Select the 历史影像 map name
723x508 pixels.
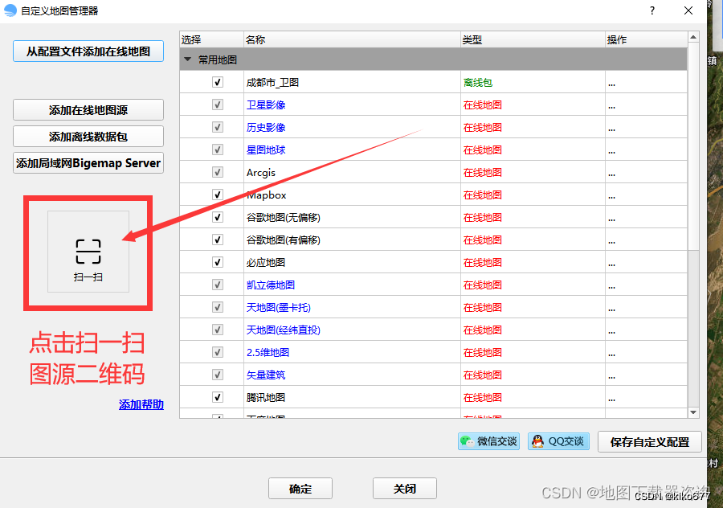(266, 127)
